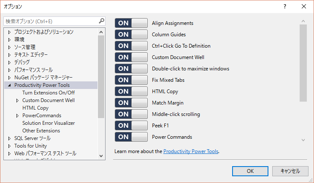Click extensions list scroll up arrow
The height and width of the screenshot is (183, 314).
point(303,21)
